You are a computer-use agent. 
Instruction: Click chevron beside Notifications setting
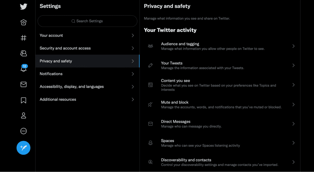point(133,74)
